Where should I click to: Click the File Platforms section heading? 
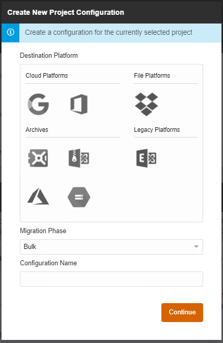[x=152, y=76]
